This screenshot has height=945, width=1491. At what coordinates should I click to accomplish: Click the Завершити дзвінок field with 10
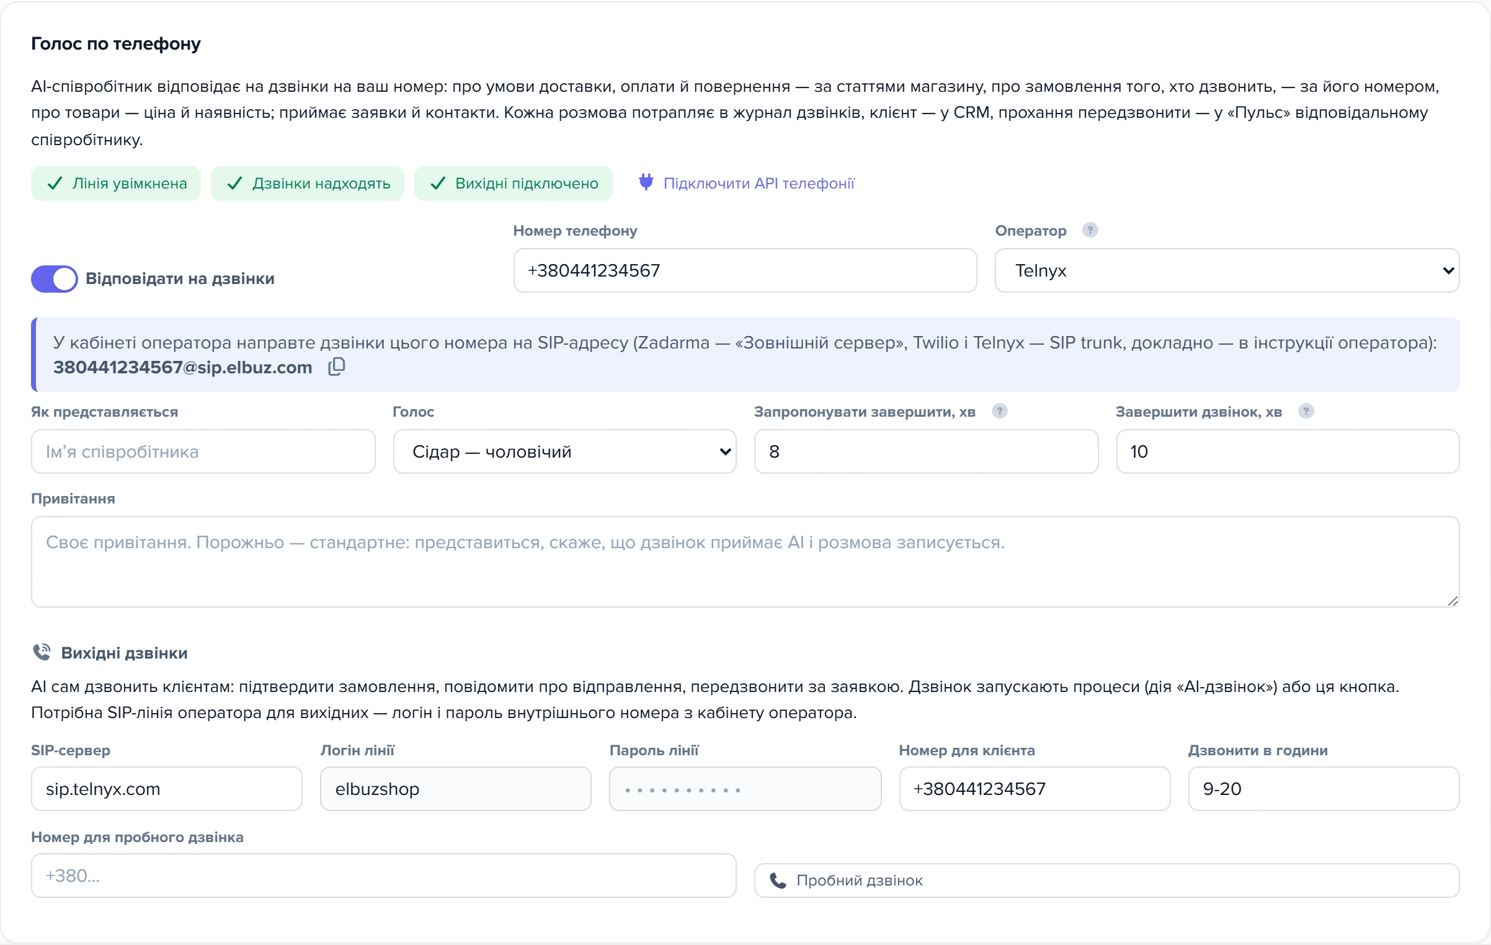pyautogui.click(x=1288, y=451)
